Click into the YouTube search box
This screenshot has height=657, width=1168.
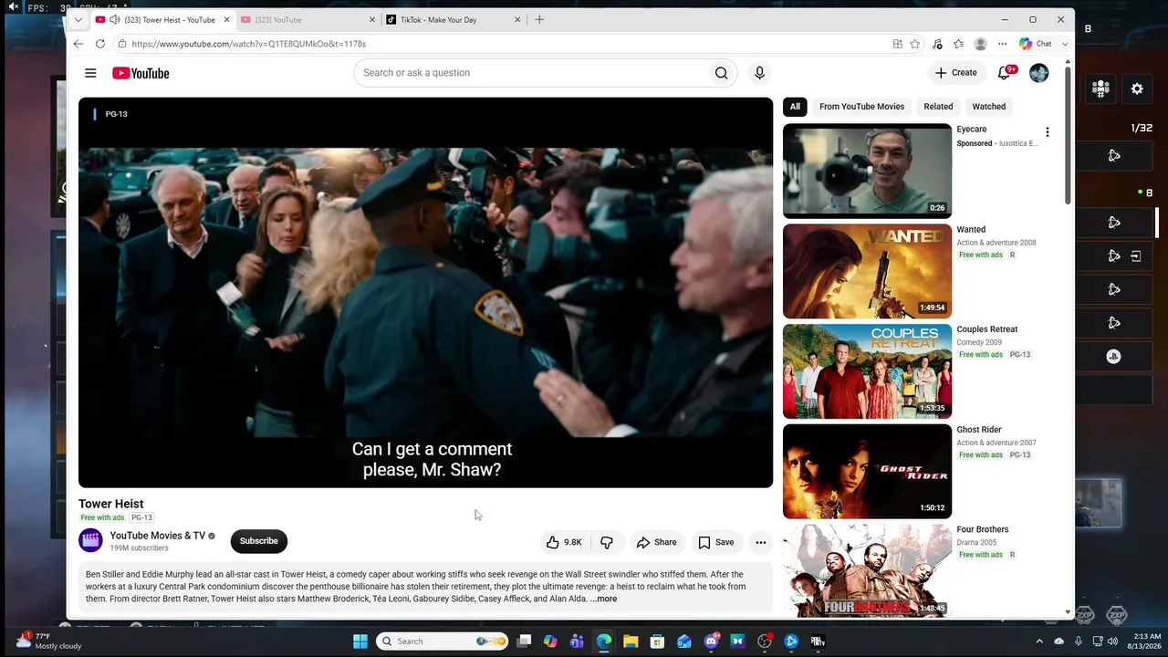pyautogui.click(x=531, y=73)
